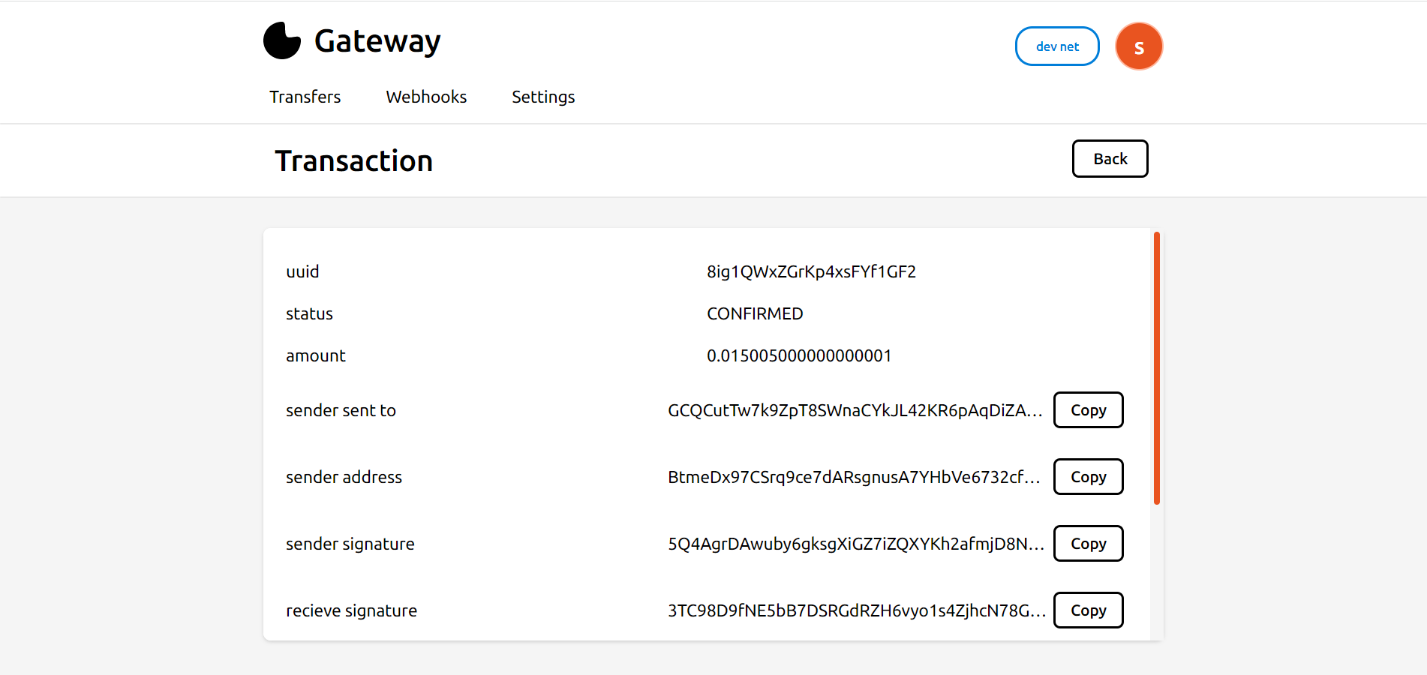Click the Transaction page heading
1427x675 pixels.
pyautogui.click(x=353, y=161)
